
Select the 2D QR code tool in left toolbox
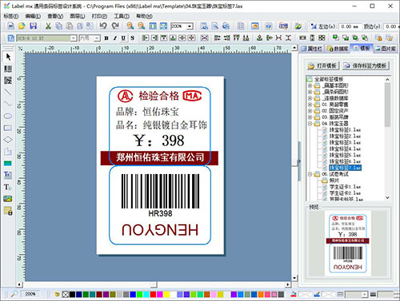tap(8, 80)
